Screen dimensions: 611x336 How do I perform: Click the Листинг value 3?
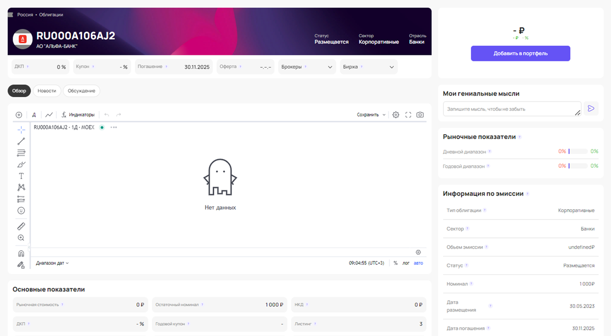421,324
